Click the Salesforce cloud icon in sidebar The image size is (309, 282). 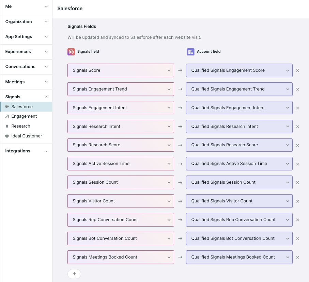point(7,107)
